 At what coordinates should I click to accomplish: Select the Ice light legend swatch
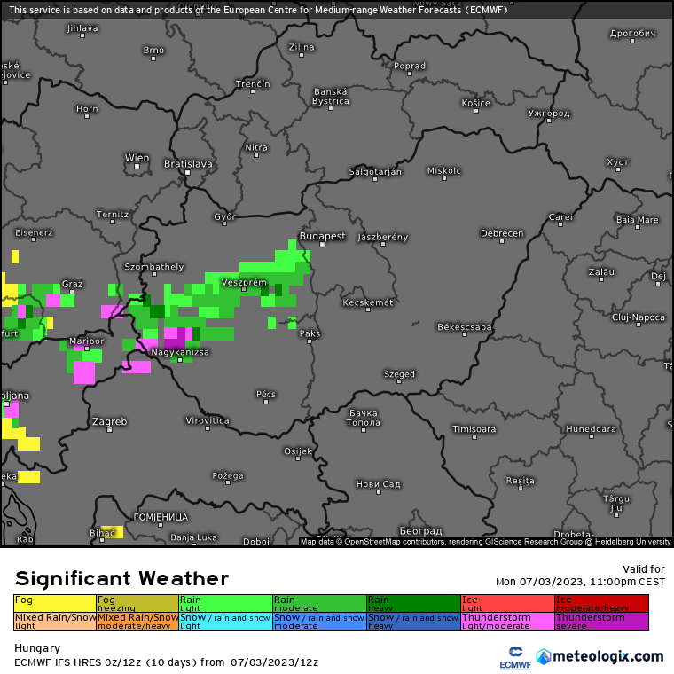pos(507,603)
